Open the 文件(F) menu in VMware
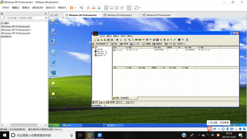 tap(6, 8)
